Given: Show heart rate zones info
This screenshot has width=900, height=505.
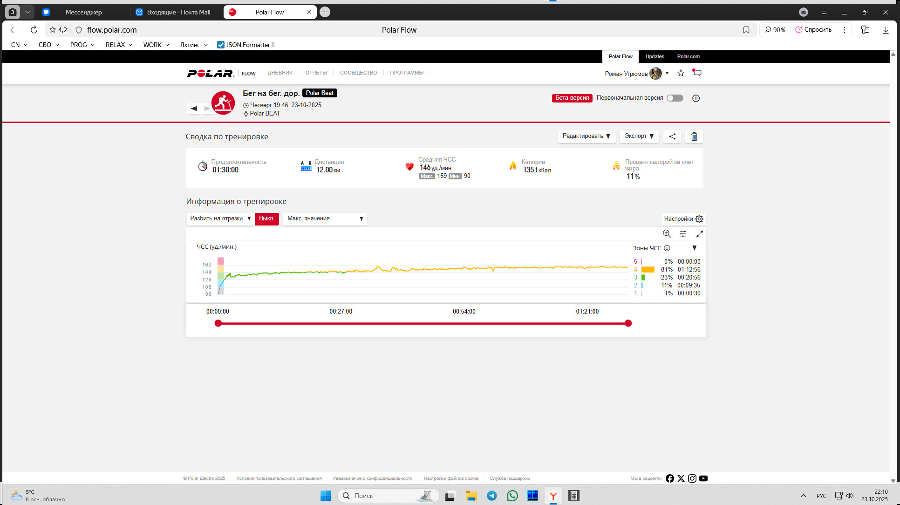Looking at the screenshot, I should pos(667,248).
